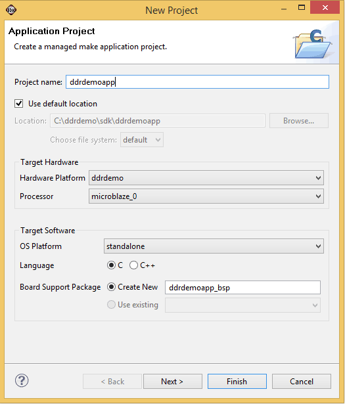Expand the Hardware Platform dropdown

click(206, 178)
